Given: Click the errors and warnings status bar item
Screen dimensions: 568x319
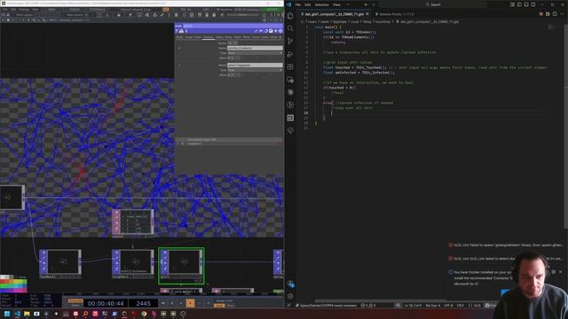Looking at the screenshot, I should coord(368,306).
